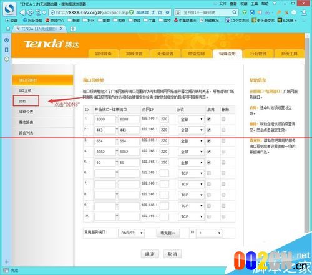The height and width of the screenshot is (275, 312).
Task: Switch to the 高级设置 tab
Action: (134, 54)
